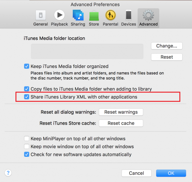Turn off automatic software update checks
This screenshot has height=182, width=192.
[x=26, y=154]
